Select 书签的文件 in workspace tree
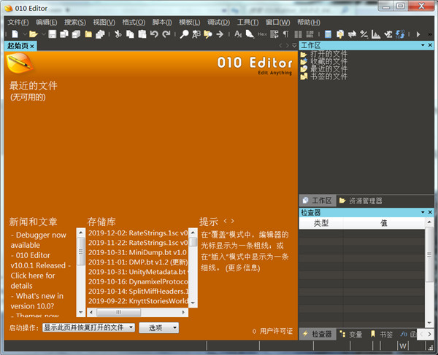 point(328,76)
